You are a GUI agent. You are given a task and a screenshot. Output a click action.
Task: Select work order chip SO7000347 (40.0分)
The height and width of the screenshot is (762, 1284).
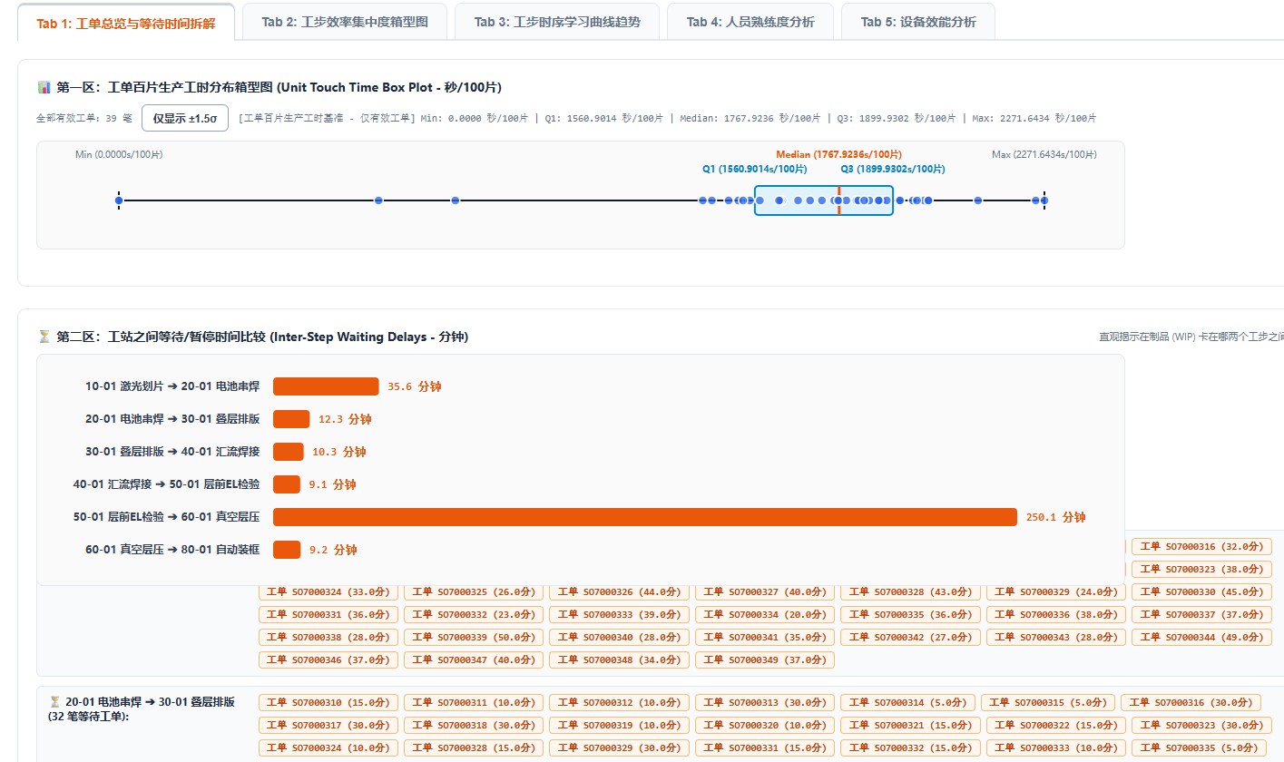pyautogui.click(x=474, y=660)
